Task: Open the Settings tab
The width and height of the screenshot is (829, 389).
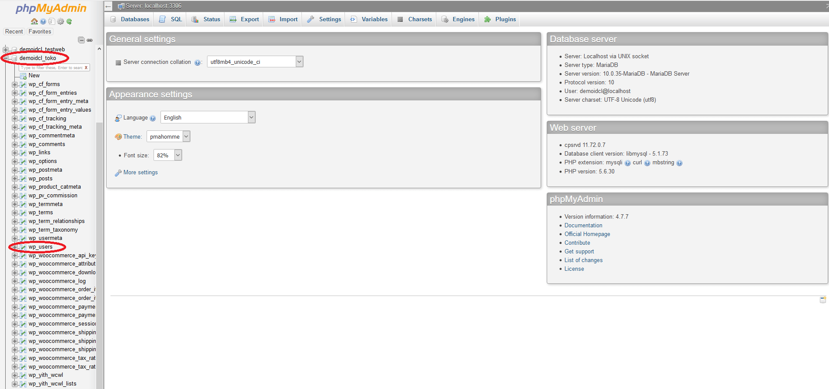Action: pos(324,19)
